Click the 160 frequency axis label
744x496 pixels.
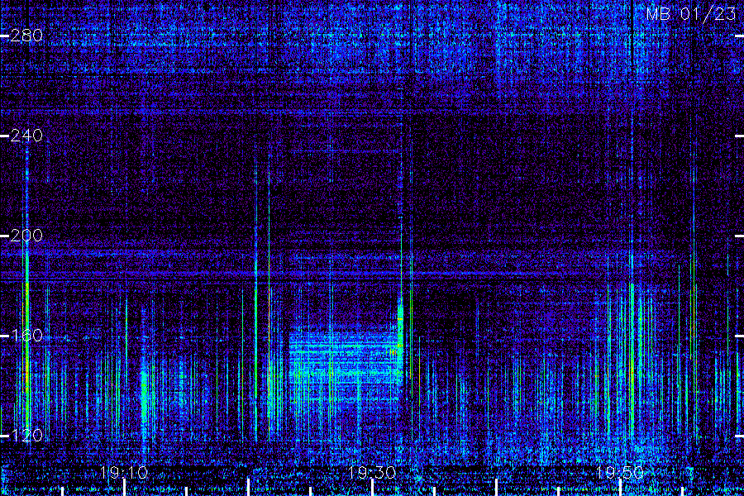[x=26, y=336]
